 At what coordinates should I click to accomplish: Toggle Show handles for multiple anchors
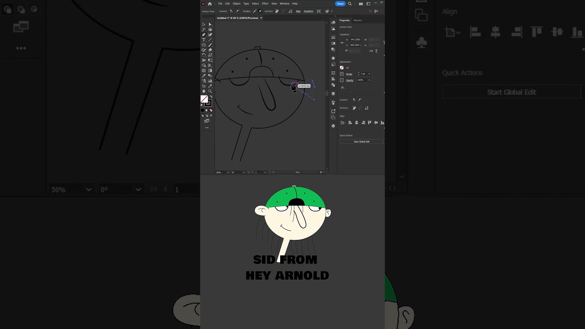tap(255, 11)
